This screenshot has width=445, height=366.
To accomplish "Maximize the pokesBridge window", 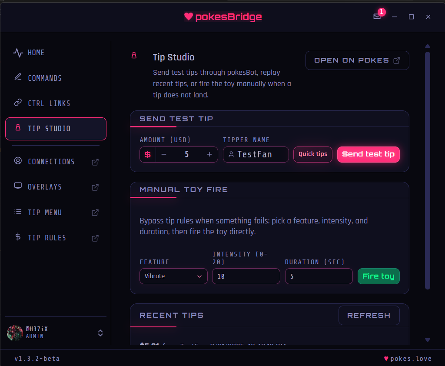I will (411, 17).
